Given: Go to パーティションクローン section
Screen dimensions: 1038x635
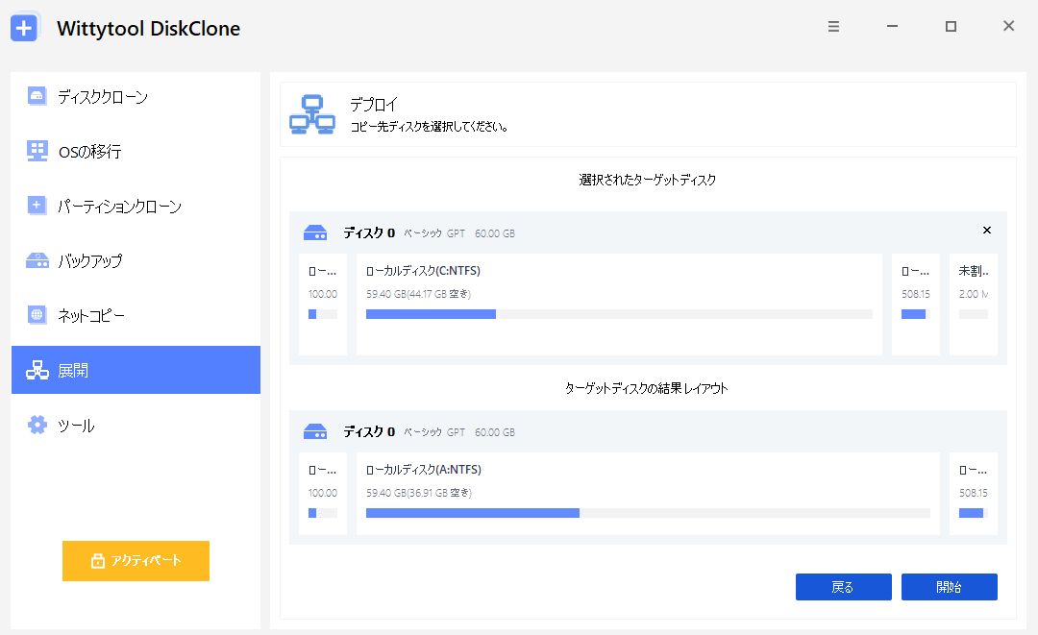Looking at the screenshot, I should pyautogui.click(x=136, y=207).
